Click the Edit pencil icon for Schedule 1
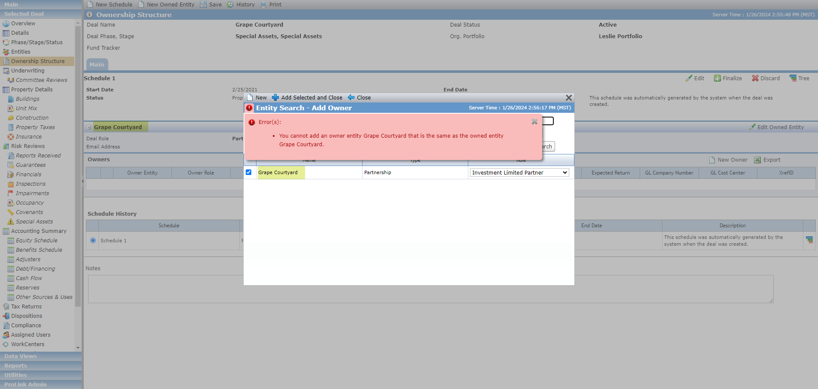818x389 pixels. tap(689, 78)
